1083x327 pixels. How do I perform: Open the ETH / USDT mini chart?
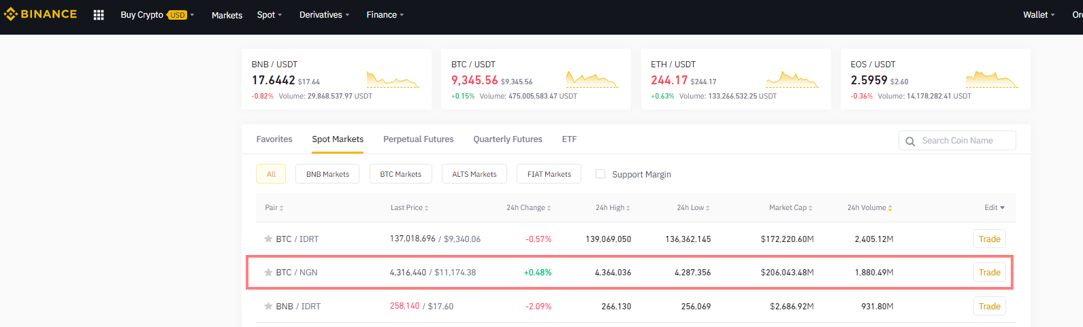point(792,79)
